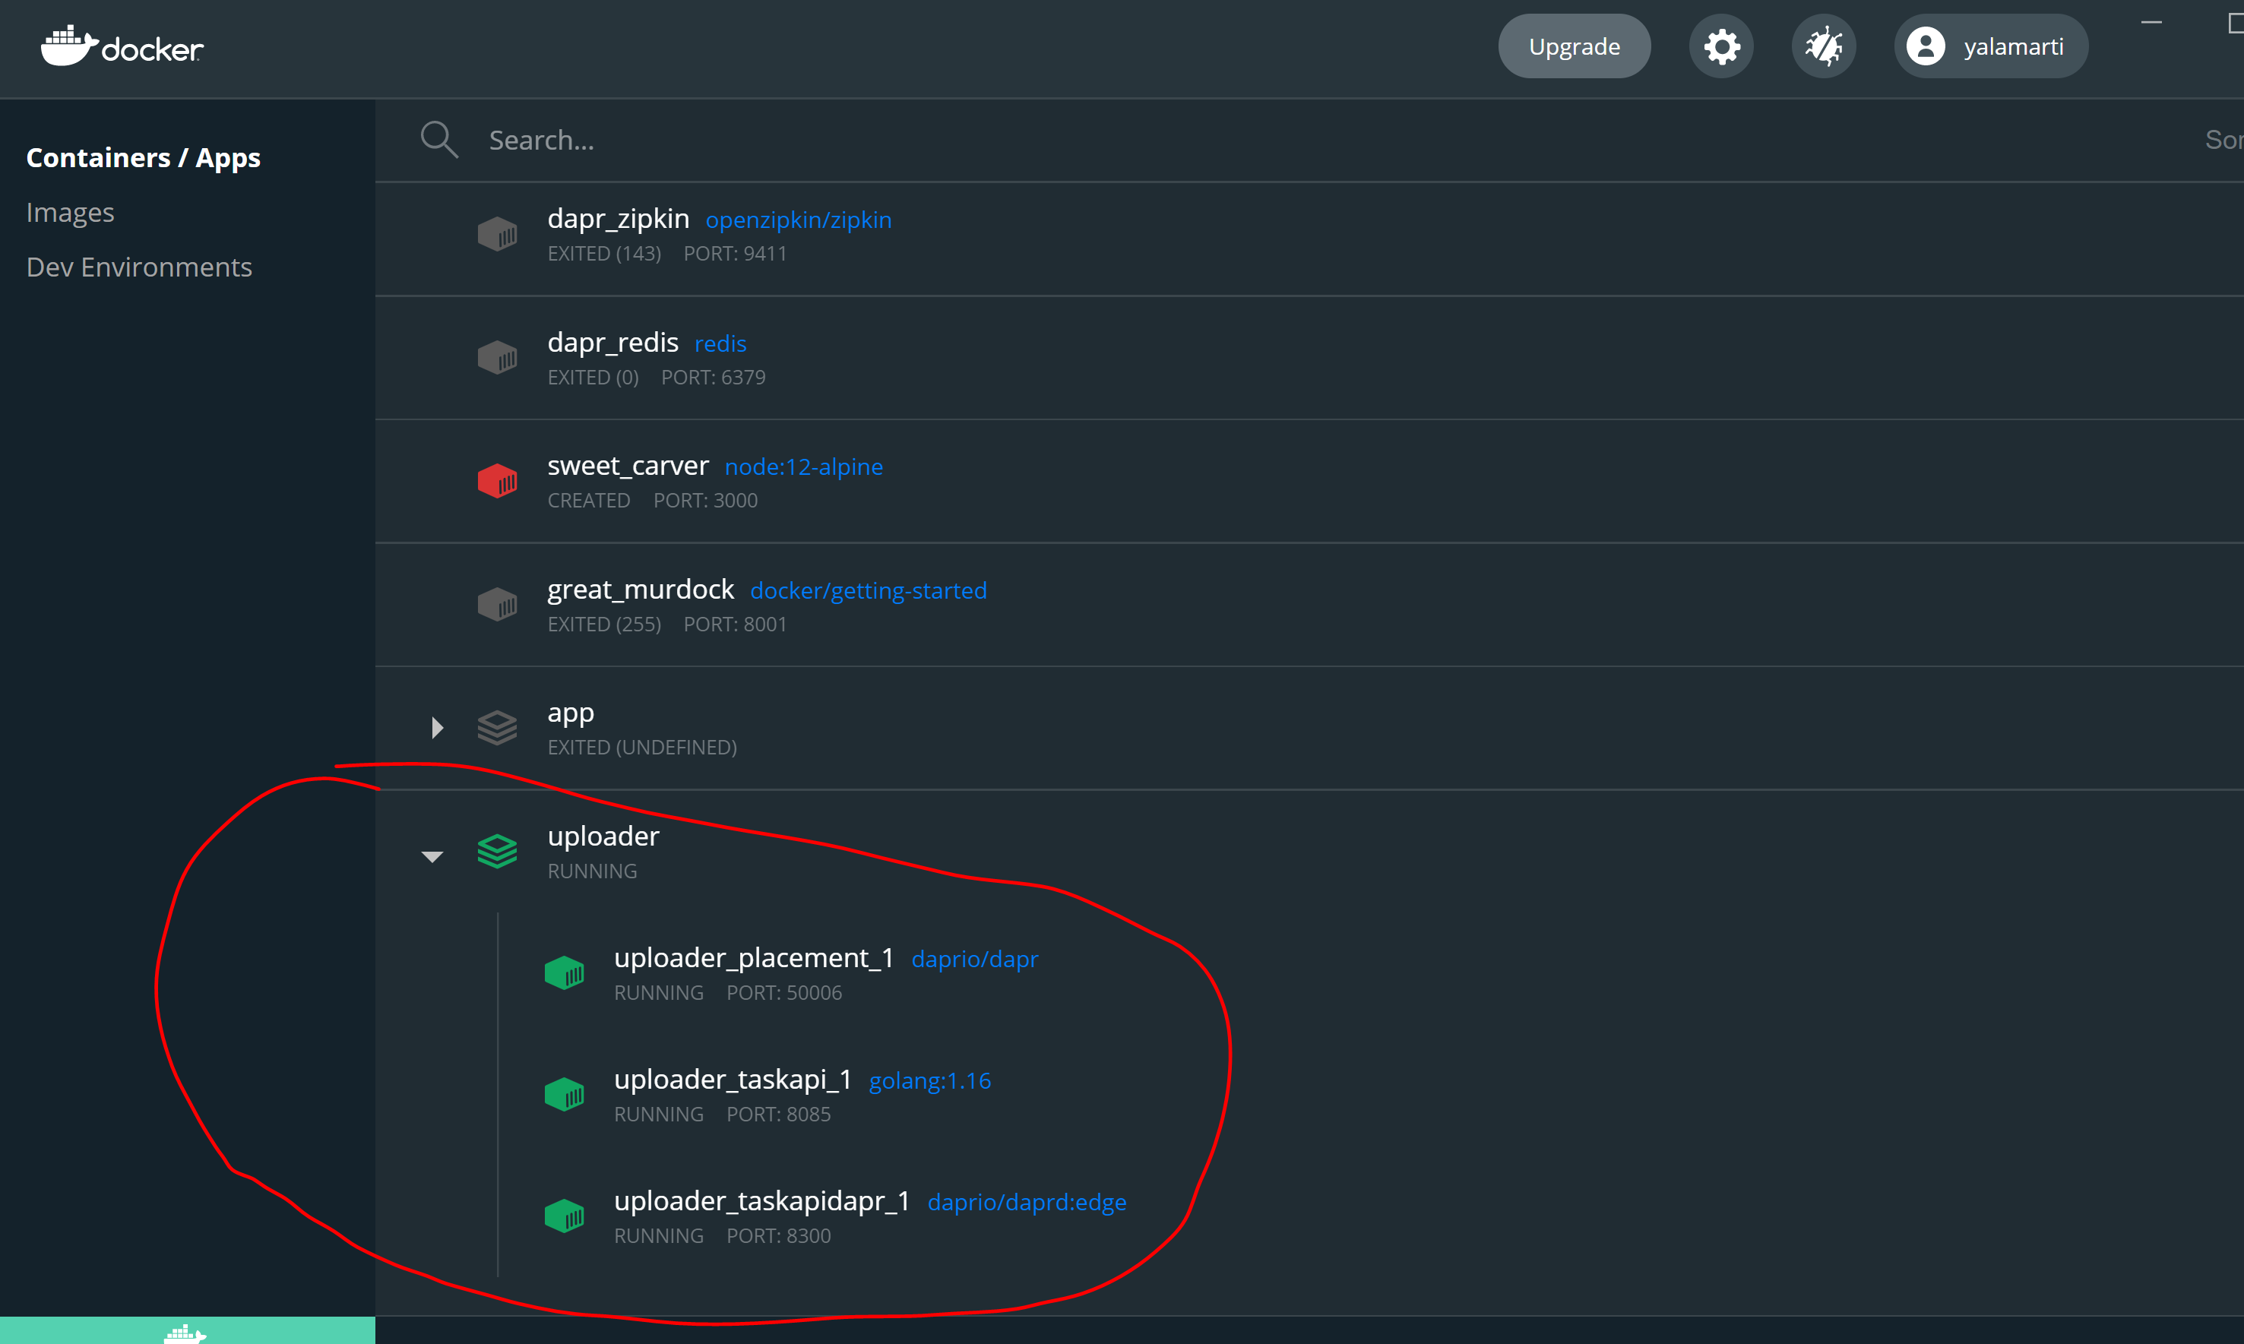
Task: Open the Images section
Action: click(x=70, y=212)
